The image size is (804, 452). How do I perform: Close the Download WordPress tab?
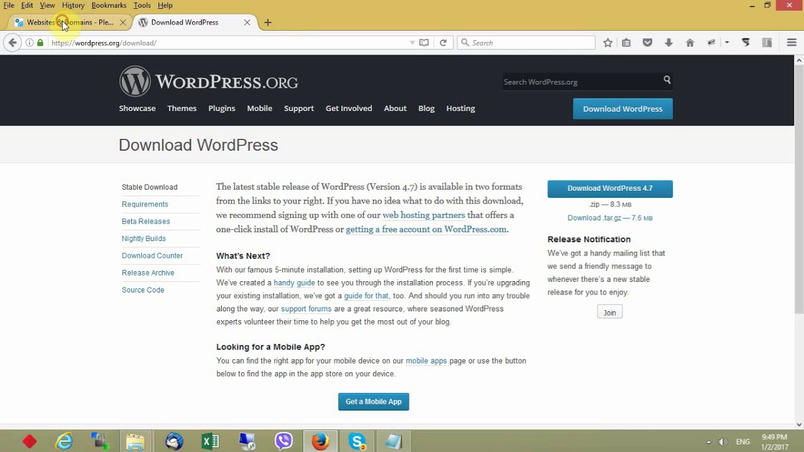pos(247,22)
